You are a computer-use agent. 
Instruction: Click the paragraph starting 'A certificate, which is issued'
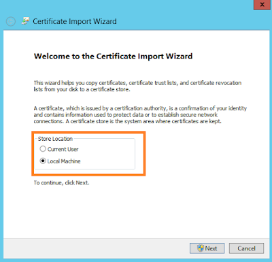[x=140, y=114]
